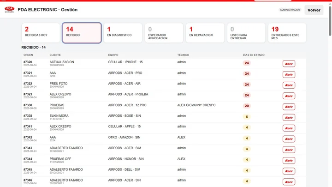Click equipment CELULAR · APPLE · 15
This screenshot has width=332, height=187.
point(125,127)
